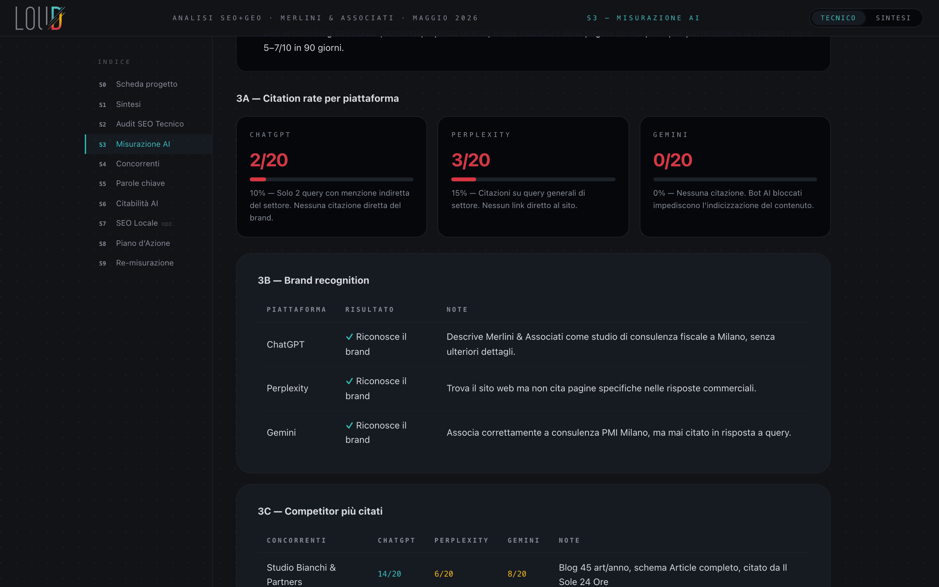This screenshot has width=939, height=587.
Task: Select Misurazione AI in the index
Action: tap(149, 144)
